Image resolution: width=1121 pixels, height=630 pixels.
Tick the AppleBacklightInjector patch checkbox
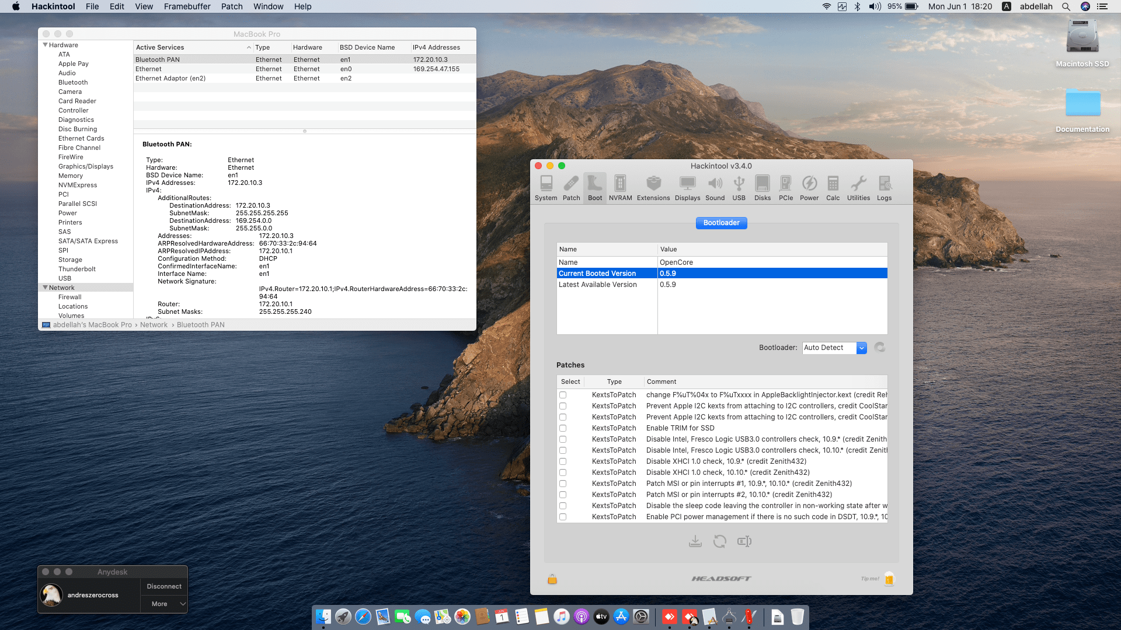(563, 395)
